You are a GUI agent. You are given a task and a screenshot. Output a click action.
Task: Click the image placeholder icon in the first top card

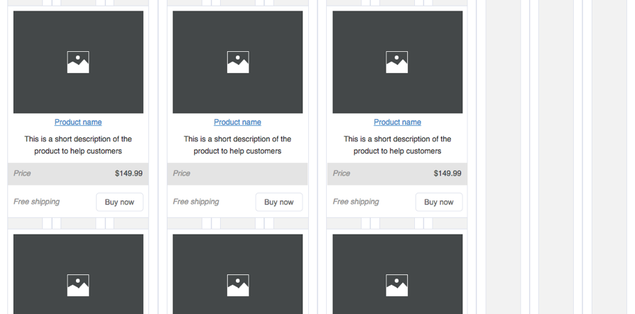tap(78, 62)
